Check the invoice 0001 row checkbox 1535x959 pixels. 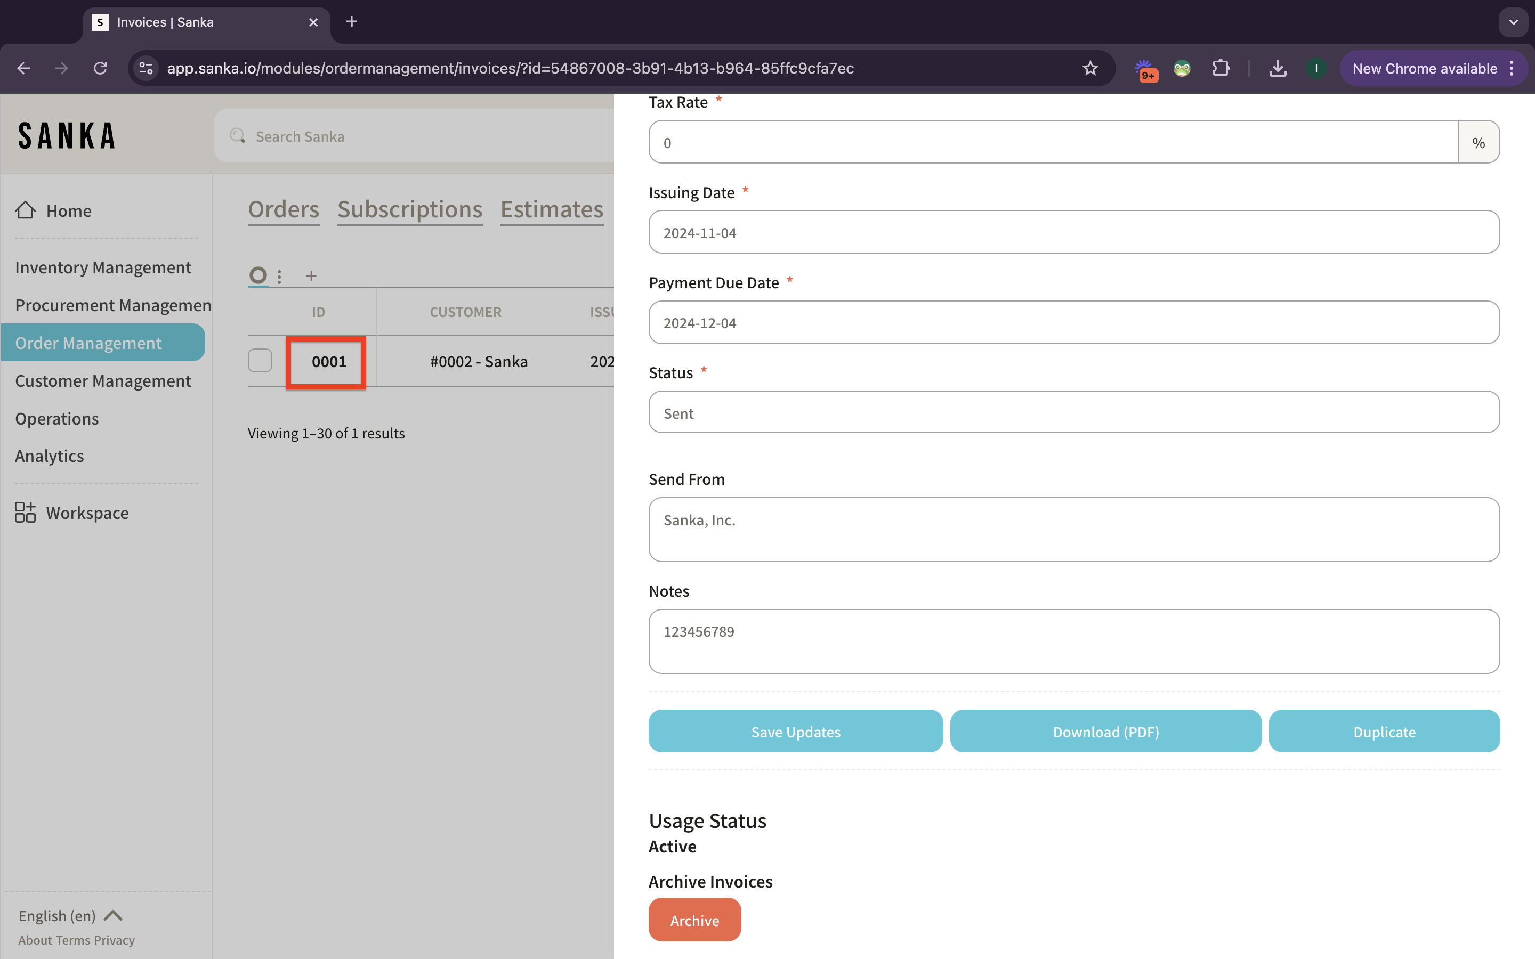click(260, 361)
